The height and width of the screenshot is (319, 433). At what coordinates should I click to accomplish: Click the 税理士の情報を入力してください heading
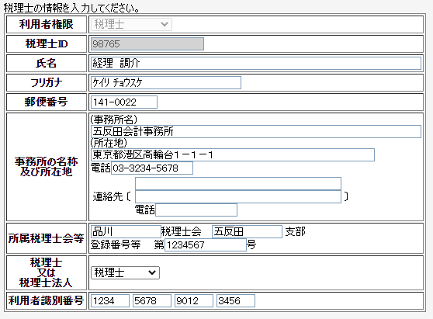pos(72,8)
